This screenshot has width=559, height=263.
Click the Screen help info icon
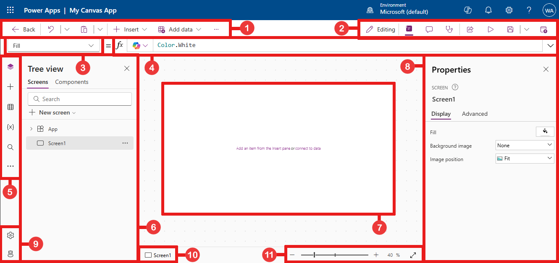tap(455, 88)
